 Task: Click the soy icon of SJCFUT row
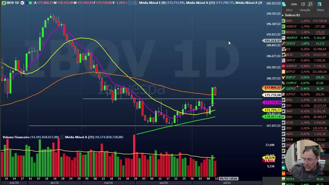(284, 89)
